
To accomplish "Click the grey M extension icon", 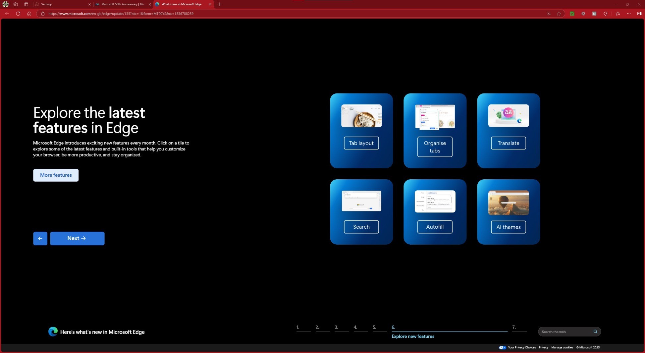I will (x=594, y=14).
